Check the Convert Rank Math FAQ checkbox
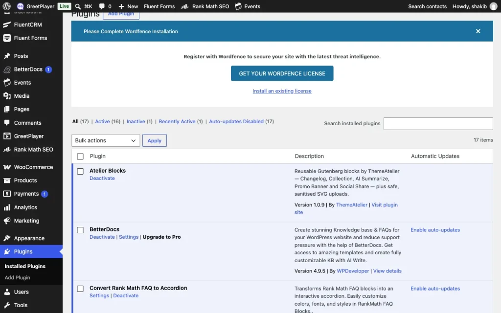Screen dimensions: 501x313 tap(80, 289)
